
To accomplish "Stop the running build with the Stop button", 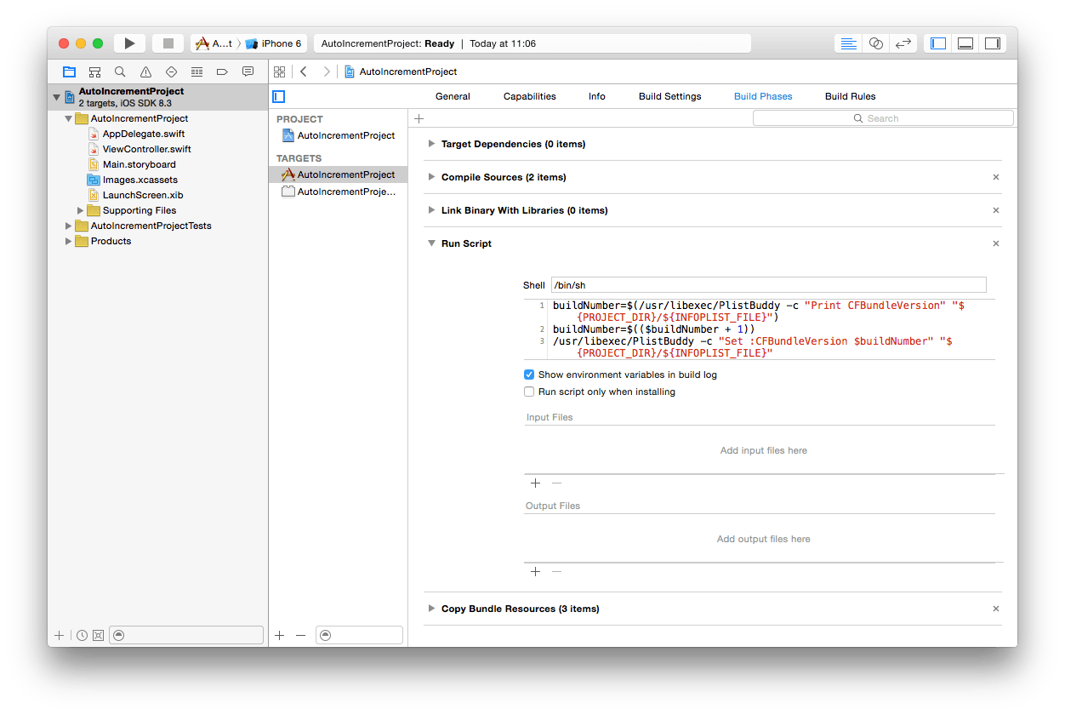I will [168, 43].
